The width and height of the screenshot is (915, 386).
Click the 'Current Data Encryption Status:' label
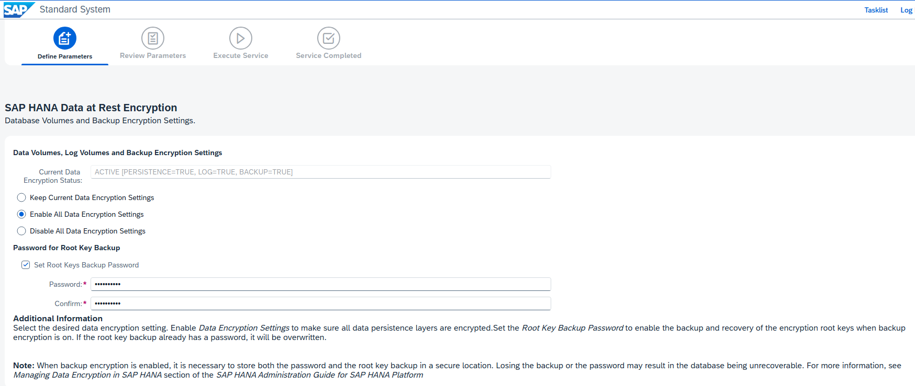tap(53, 176)
